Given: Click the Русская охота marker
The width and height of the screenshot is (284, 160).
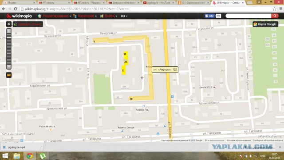Looking at the screenshot, I should coord(51,130).
